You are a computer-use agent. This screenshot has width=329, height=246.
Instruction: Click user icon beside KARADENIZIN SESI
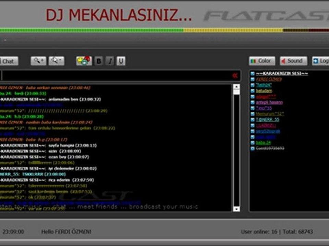[253, 74]
